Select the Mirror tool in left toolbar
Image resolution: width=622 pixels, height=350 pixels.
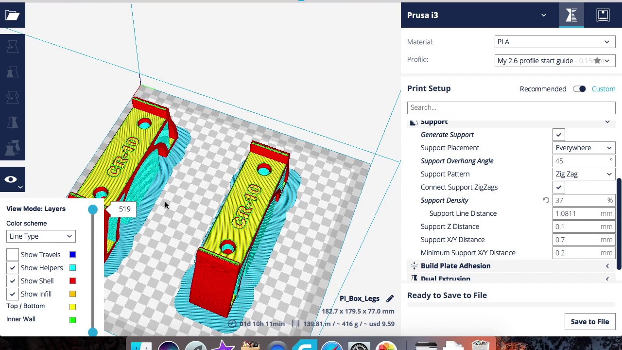point(13,122)
